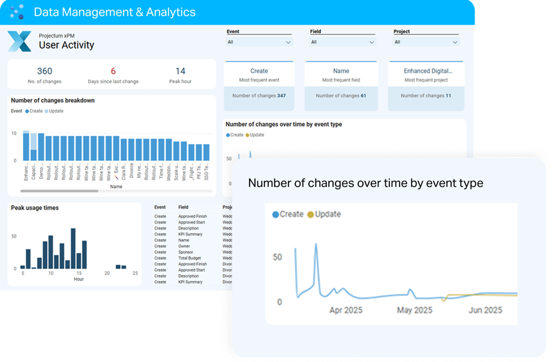
Task: Click the Enhanced Digital most frequent project card
Action: coord(427,86)
